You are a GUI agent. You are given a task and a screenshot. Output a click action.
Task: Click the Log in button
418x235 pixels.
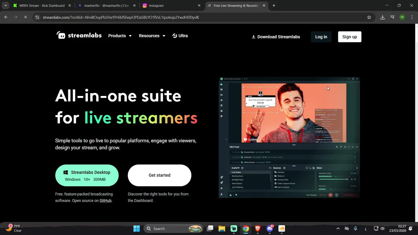point(321,37)
